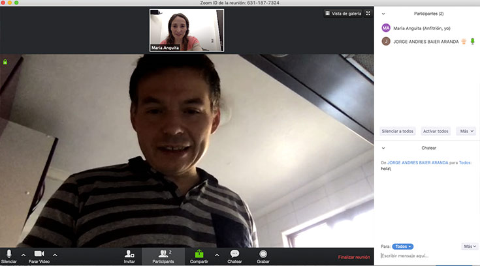Open the Más dropdown in the participants panel
The image size is (480, 266).
pos(466,131)
